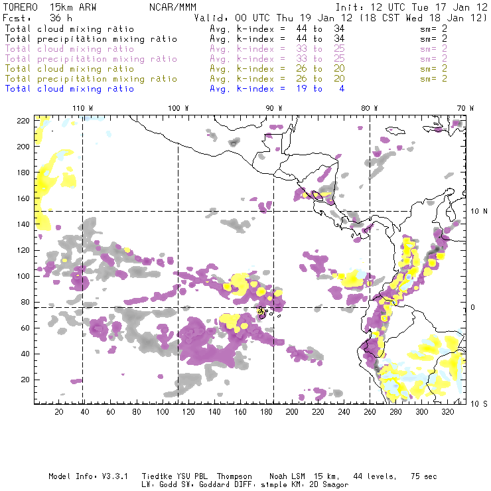Click the '320' tick label on the horizontal axis

pyautogui.click(x=448, y=412)
